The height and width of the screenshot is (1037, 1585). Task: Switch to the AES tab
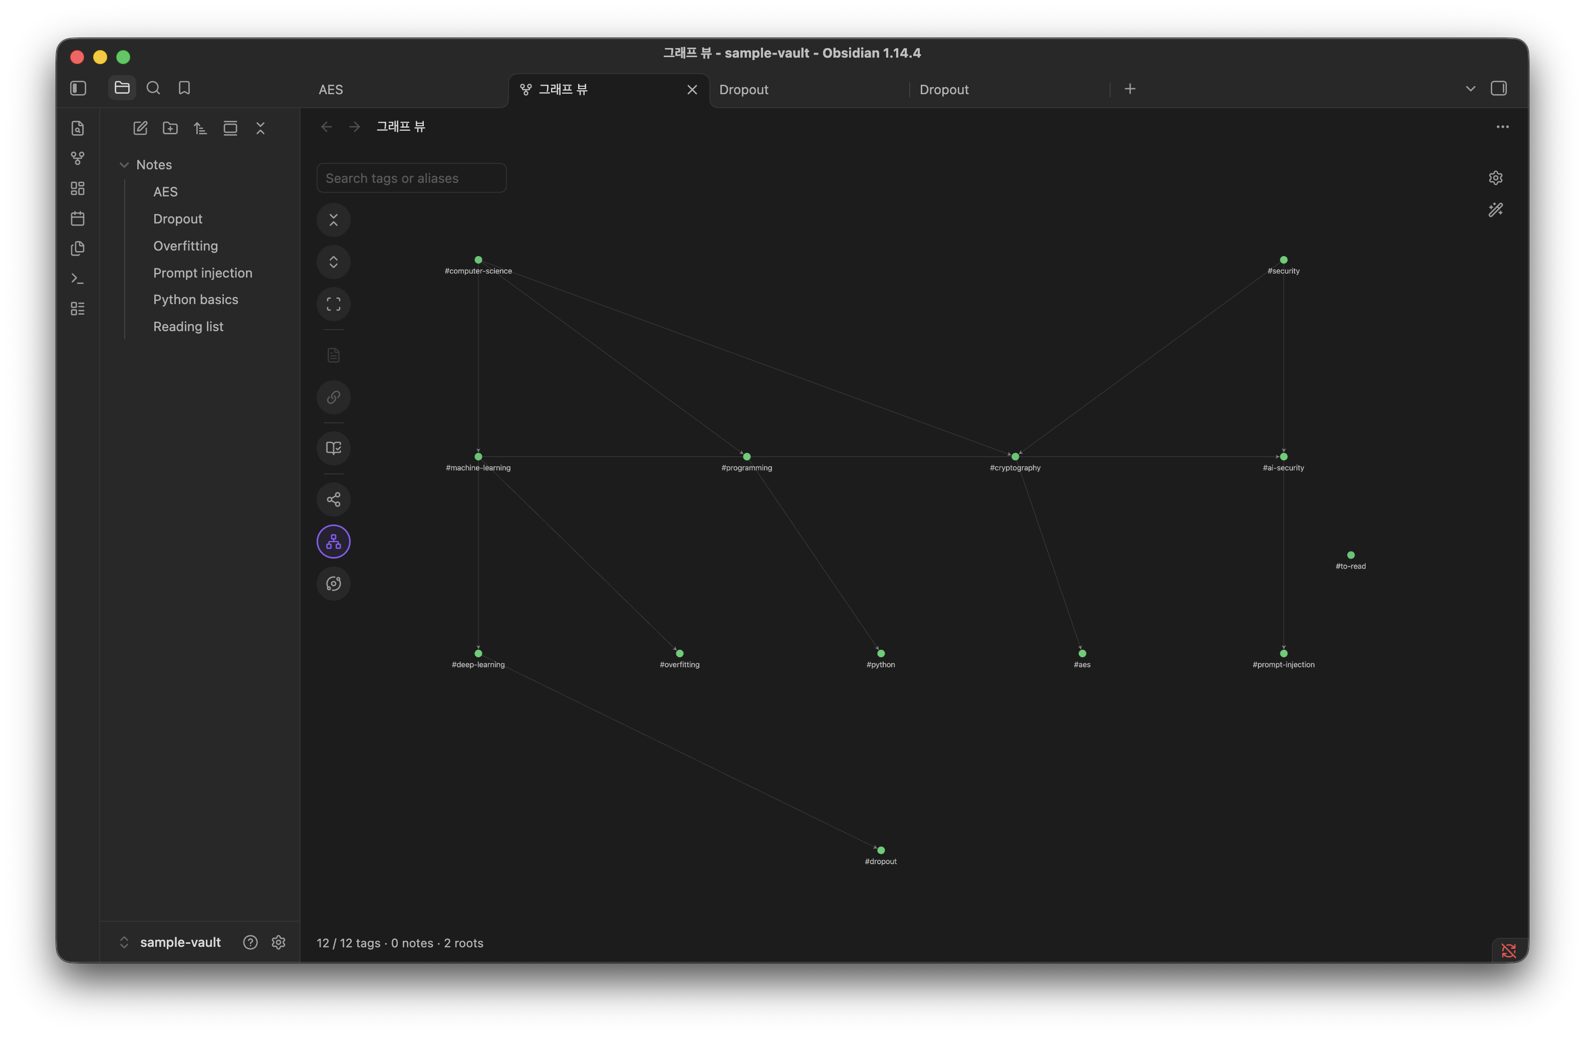(331, 89)
